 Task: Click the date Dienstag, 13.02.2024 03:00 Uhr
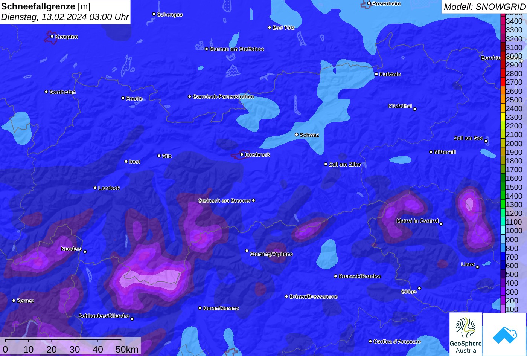point(65,17)
